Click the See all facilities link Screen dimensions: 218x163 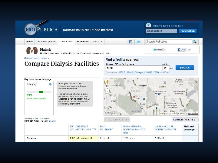point(52,121)
